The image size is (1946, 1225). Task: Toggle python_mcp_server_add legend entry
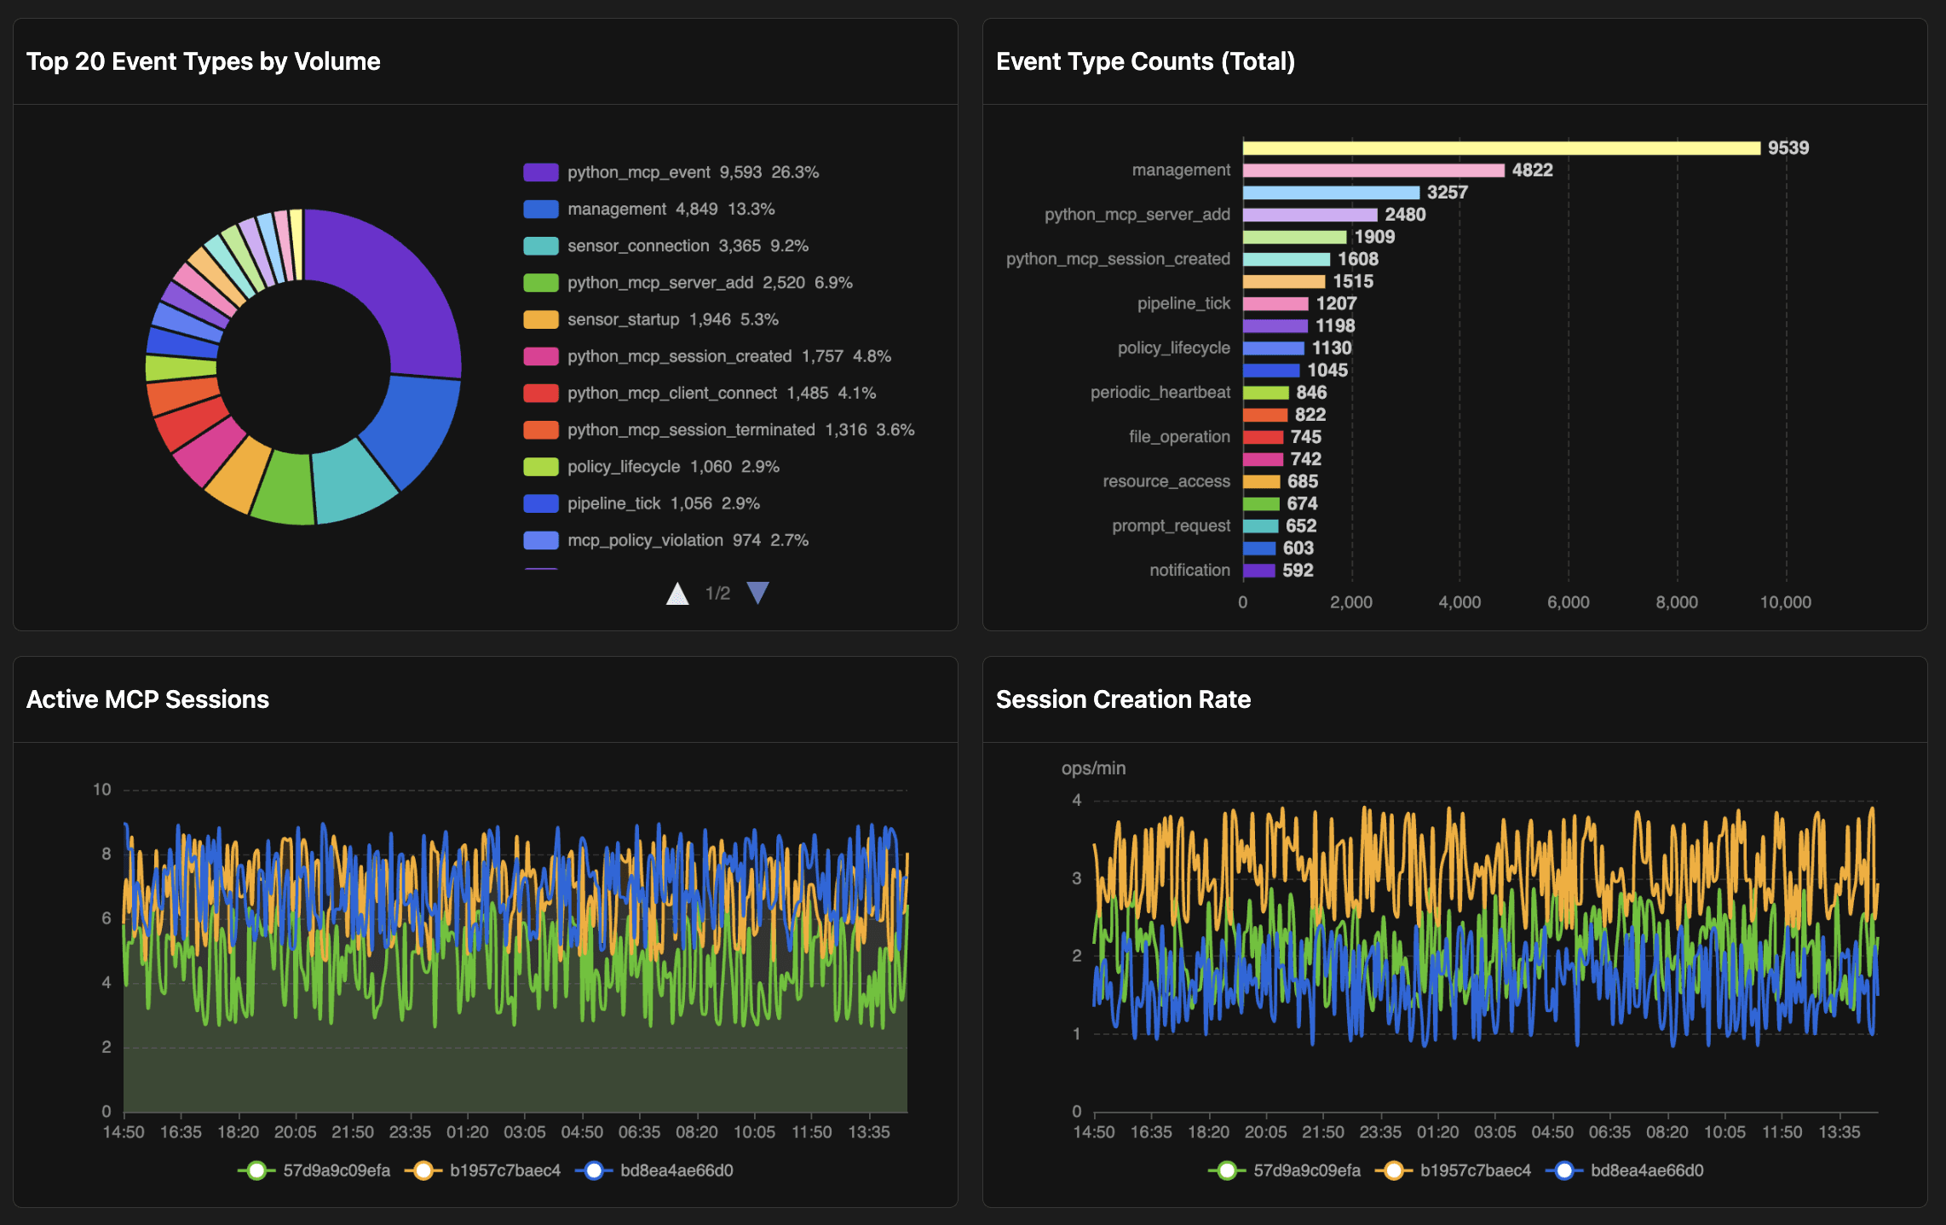pyautogui.click(x=659, y=283)
